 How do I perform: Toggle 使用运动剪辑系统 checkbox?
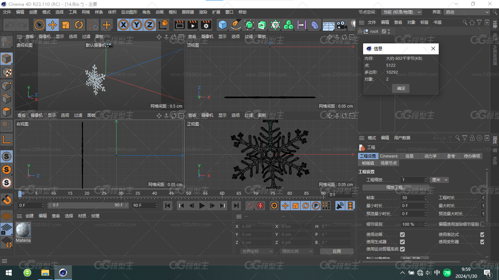click(402, 249)
